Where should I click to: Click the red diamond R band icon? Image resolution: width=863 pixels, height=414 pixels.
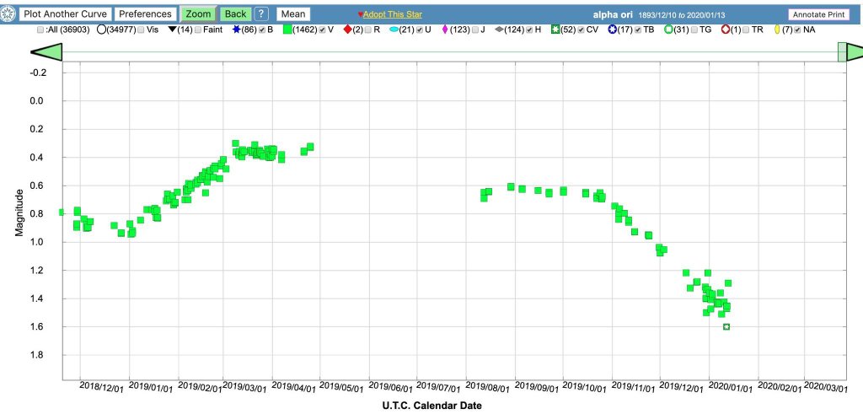(x=346, y=30)
